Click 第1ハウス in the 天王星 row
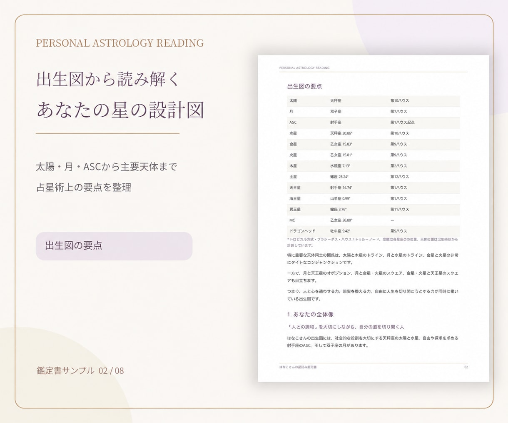Image resolution: width=508 pixels, height=423 pixels. pyautogui.click(x=398, y=188)
